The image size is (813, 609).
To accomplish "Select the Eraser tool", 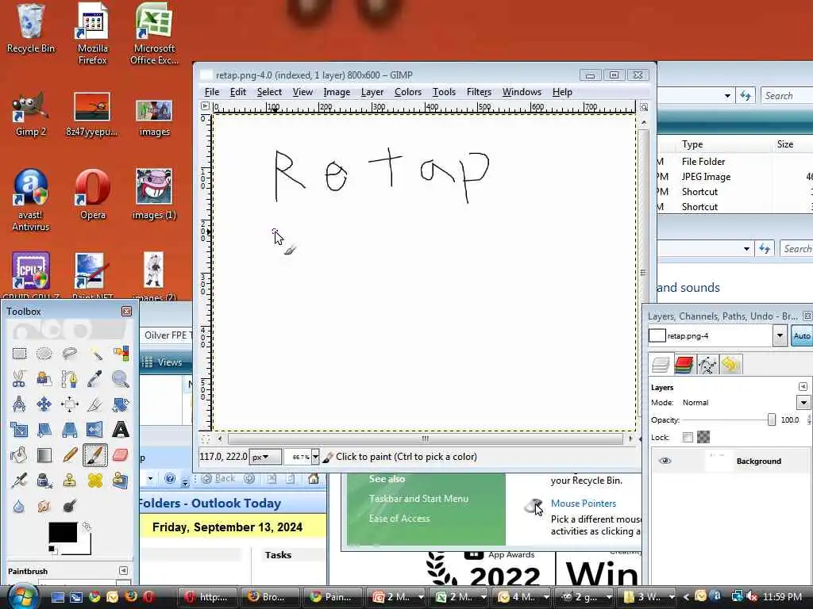I will pos(121,454).
